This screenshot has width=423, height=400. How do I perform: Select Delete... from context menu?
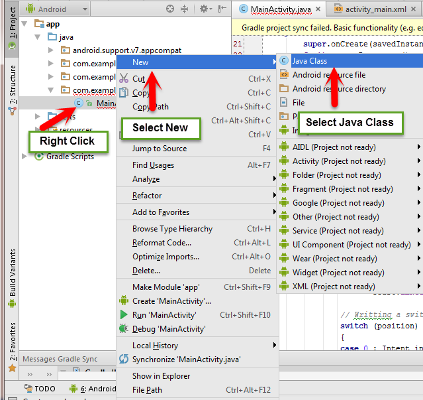(x=197, y=271)
